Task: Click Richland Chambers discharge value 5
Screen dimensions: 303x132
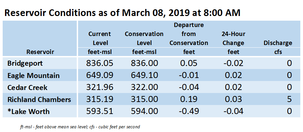Action: click(289, 100)
